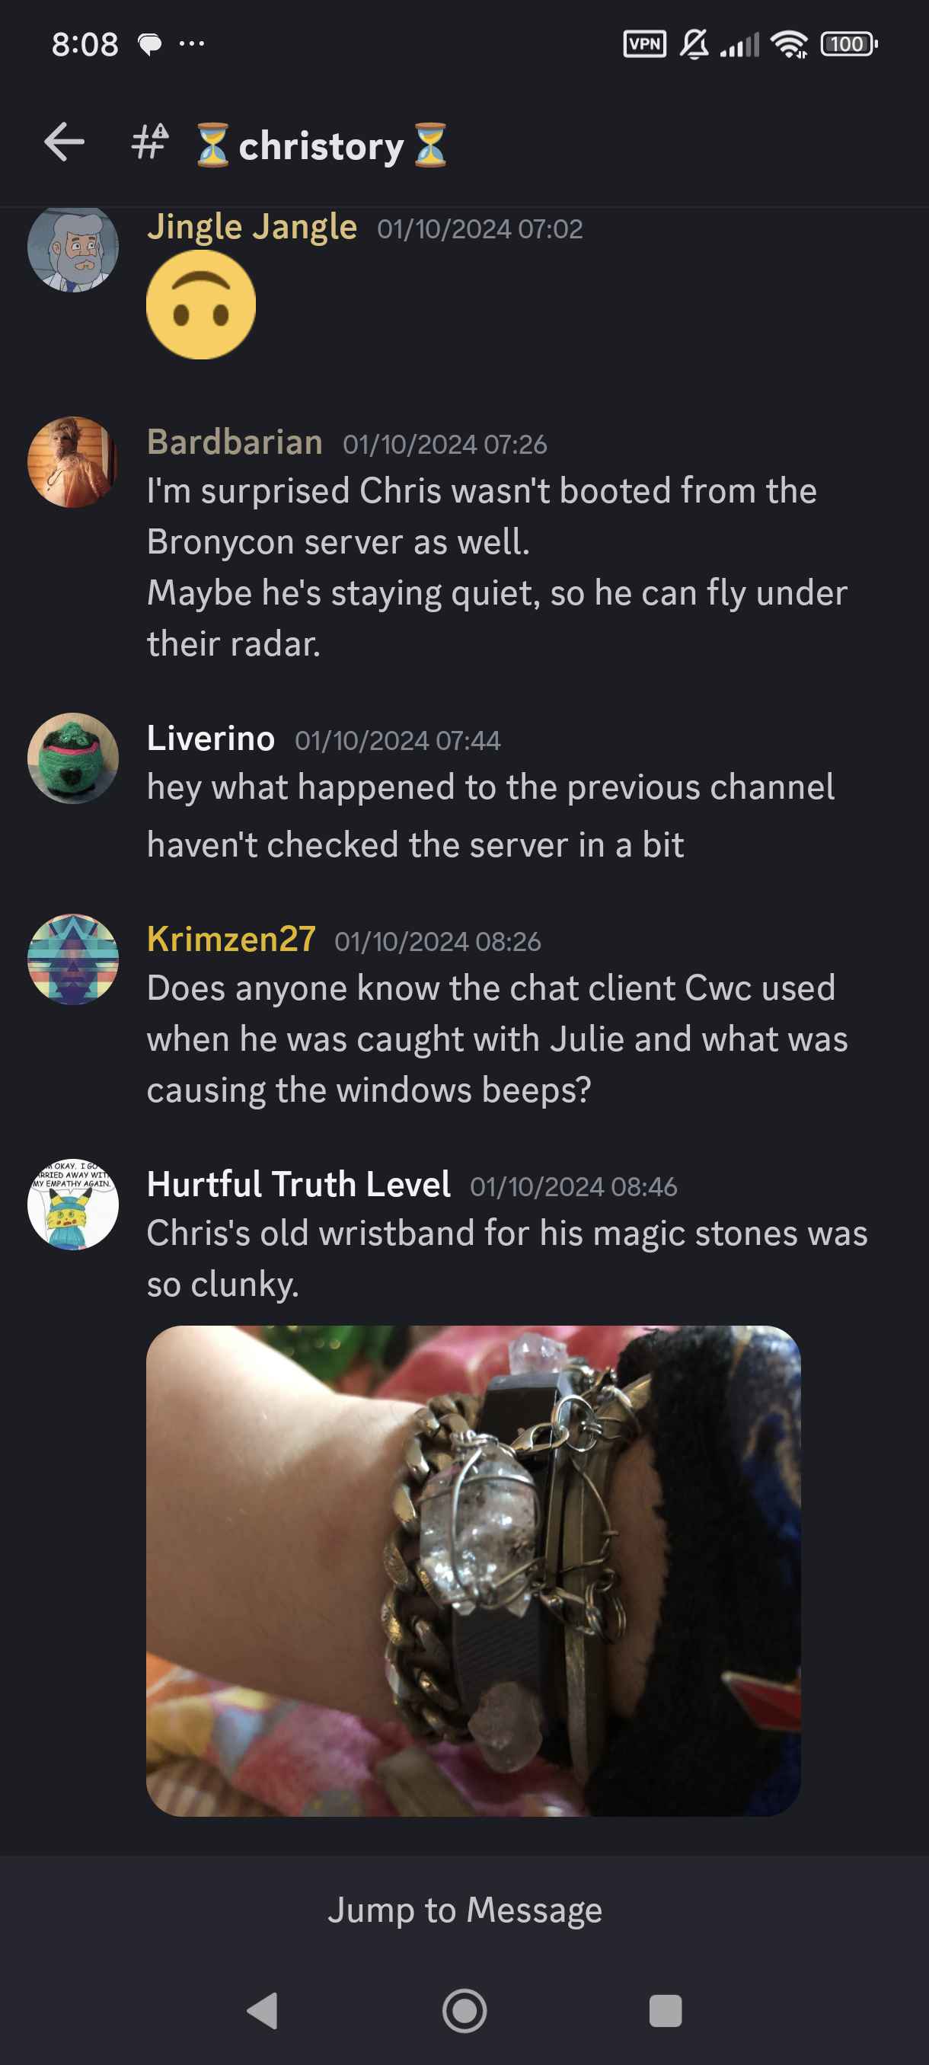Image resolution: width=929 pixels, height=2065 pixels.
Task: Open Krimzen27's avatar
Action: click(73, 959)
